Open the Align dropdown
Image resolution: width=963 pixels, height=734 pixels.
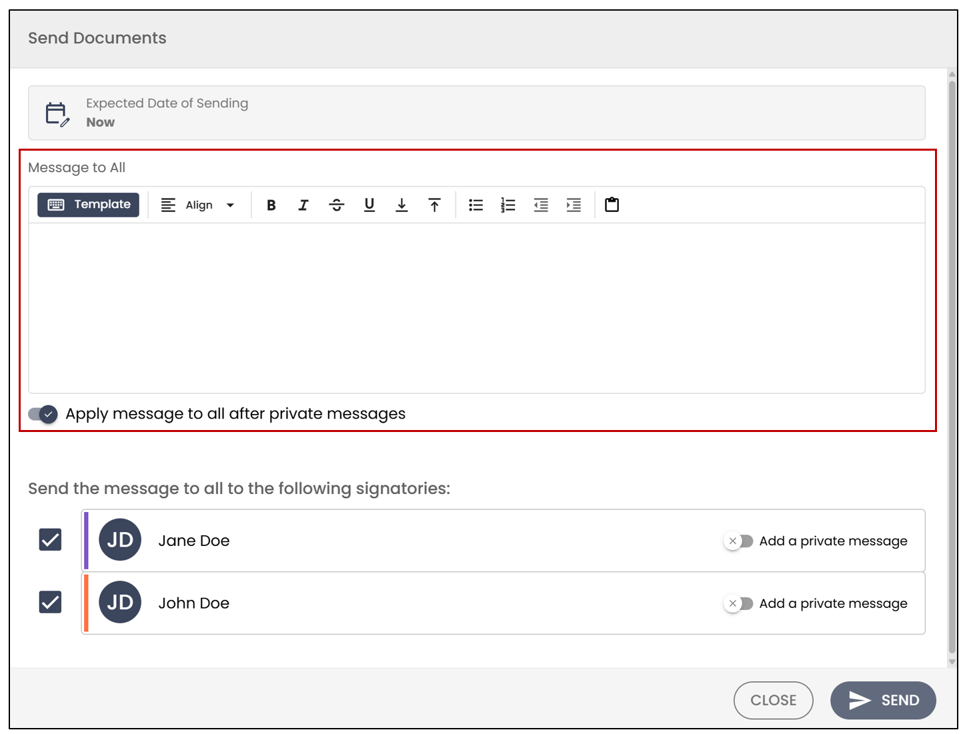click(198, 205)
